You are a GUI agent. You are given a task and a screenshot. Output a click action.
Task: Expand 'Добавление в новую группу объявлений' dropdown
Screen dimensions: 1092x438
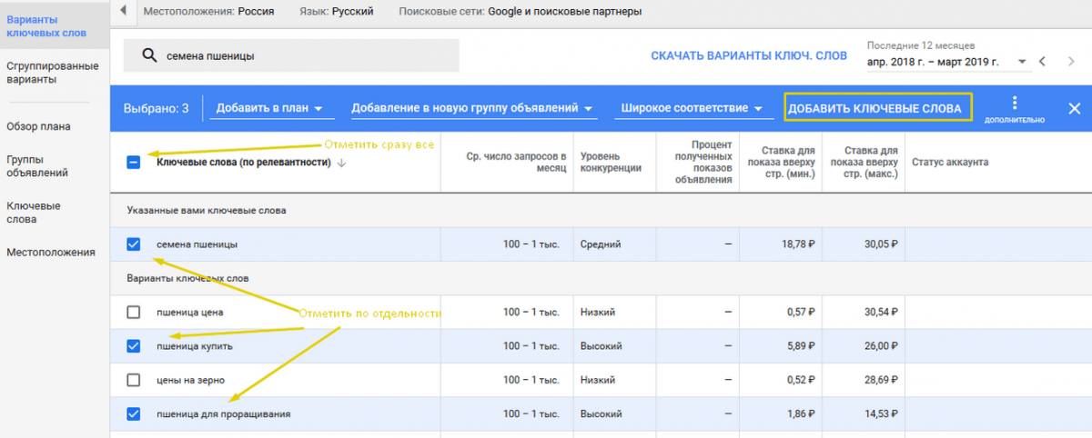tap(473, 108)
